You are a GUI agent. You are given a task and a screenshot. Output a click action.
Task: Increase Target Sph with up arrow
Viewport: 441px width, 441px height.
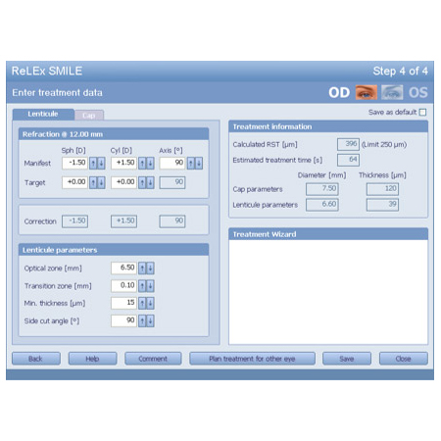coord(93,182)
